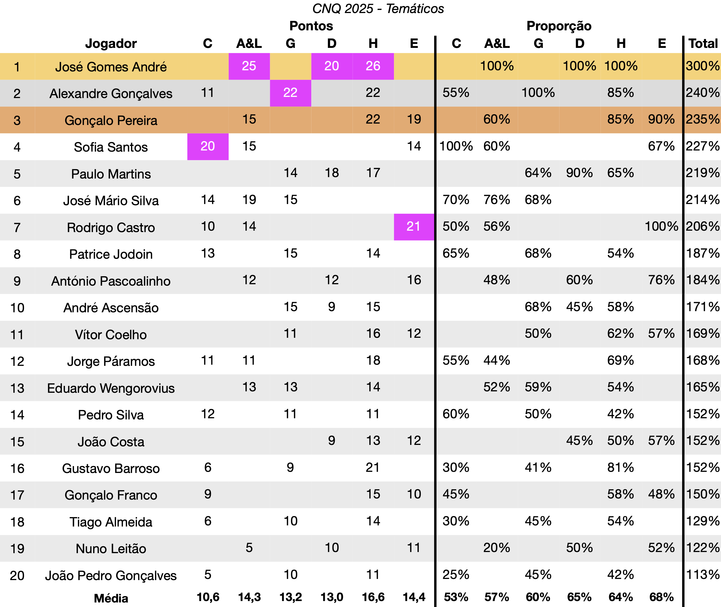The width and height of the screenshot is (721, 607).
Task: Select the Paulo Martins name cell
Action: (111, 174)
